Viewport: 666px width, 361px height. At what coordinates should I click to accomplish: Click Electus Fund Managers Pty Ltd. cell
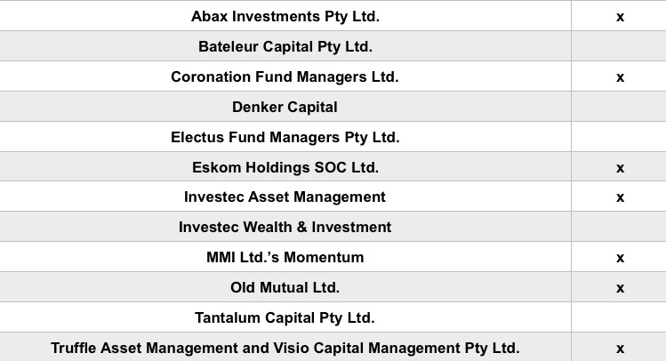coord(285,137)
